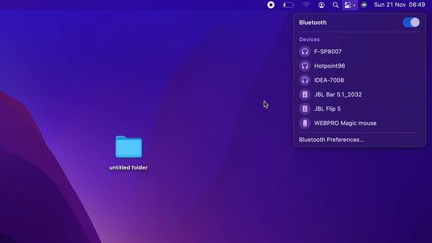The image size is (432, 243).
Task: Open Spotlight search icon
Action: [x=335, y=5]
